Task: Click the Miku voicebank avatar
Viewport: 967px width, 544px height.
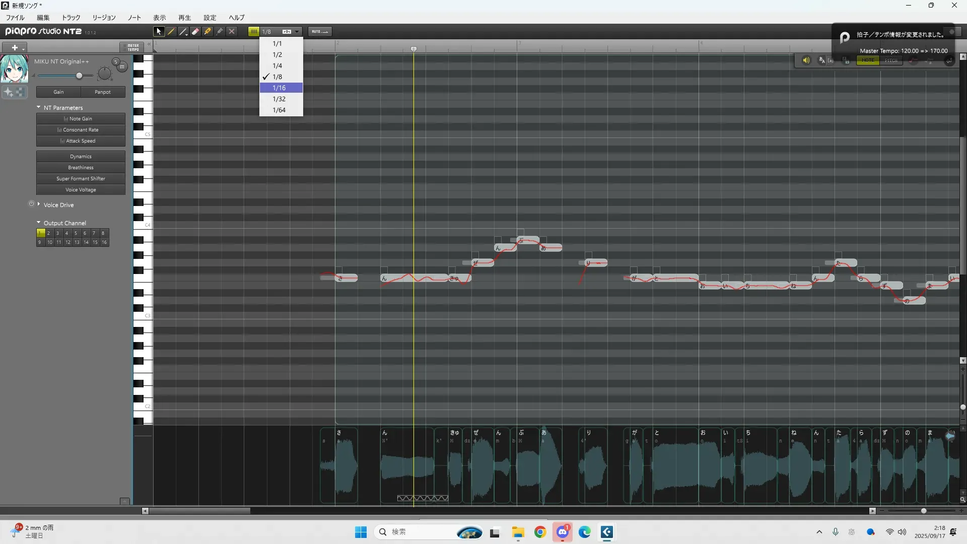Action: point(14,69)
